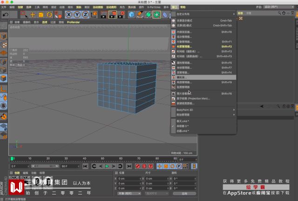Toggle Parameter keyframe recording P icon
The image size is (298, 201).
pos(179,166)
